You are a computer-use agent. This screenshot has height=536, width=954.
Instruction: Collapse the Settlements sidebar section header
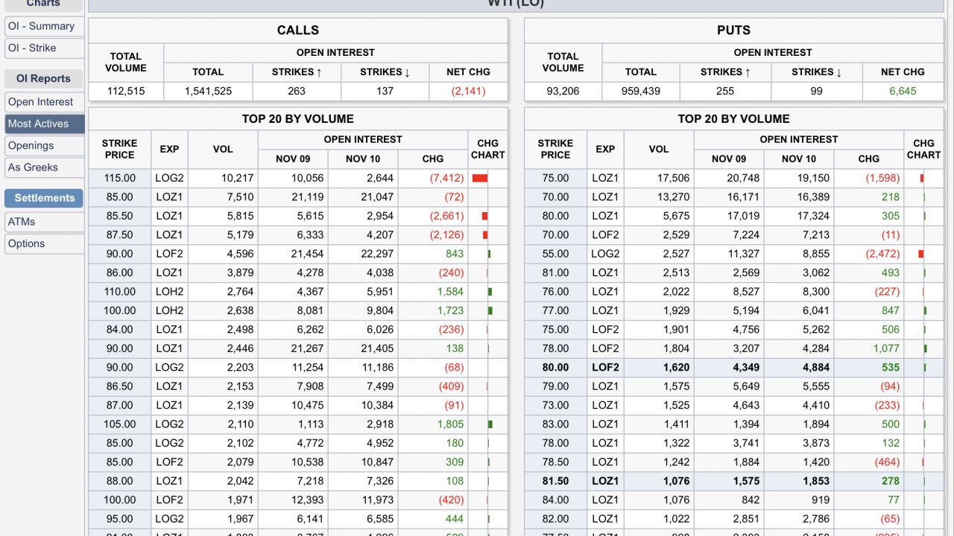click(44, 198)
